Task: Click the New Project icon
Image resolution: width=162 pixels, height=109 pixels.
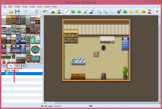Action: (x=5, y=12)
